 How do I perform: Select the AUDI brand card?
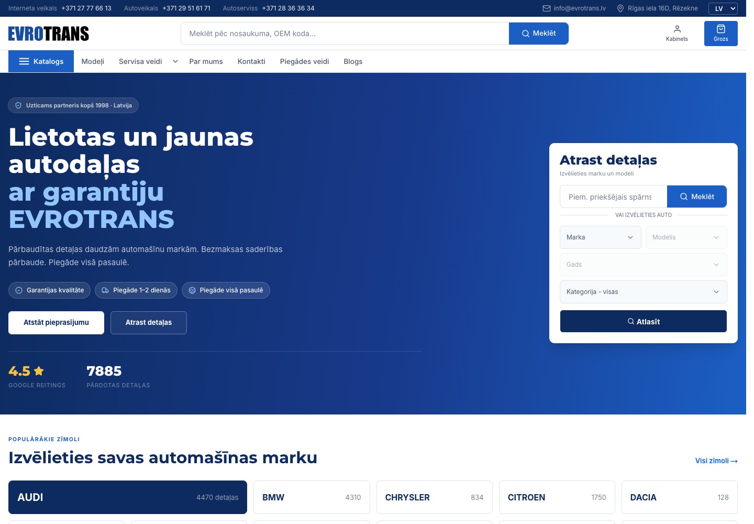coord(128,497)
